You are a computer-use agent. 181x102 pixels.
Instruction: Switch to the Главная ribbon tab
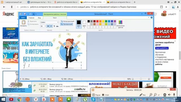(31, 18)
